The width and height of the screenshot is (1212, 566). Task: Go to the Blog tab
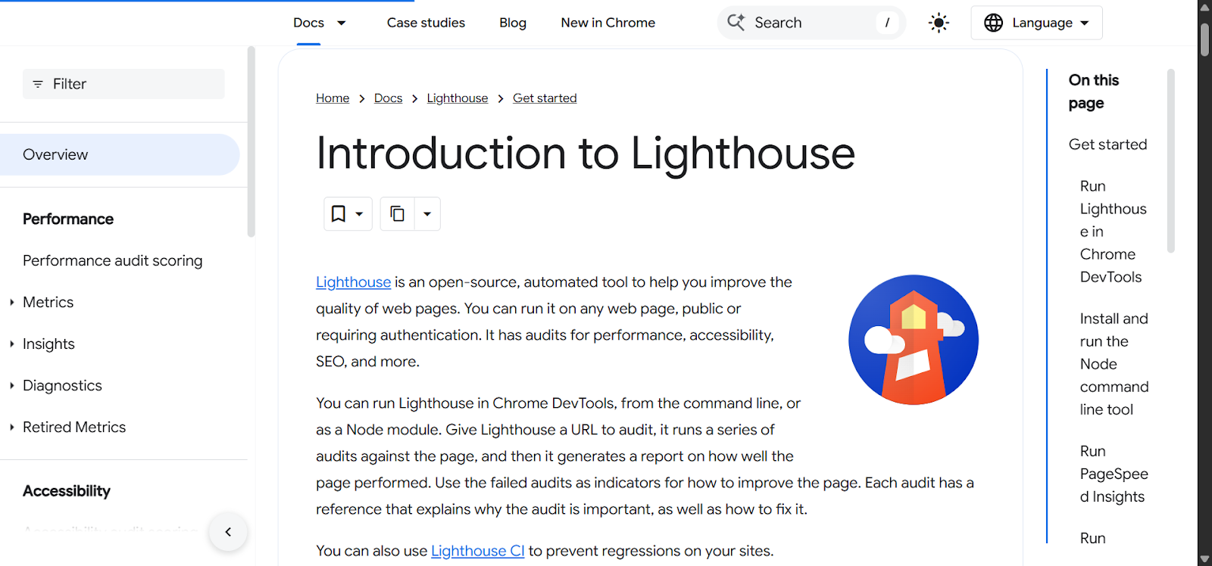tap(513, 23)
